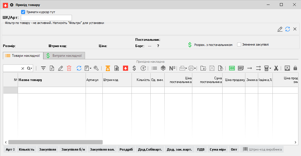This screenshot has width=301, height=156.
Task: Click the red trash delete icon
Action: [x=69, y=68]
